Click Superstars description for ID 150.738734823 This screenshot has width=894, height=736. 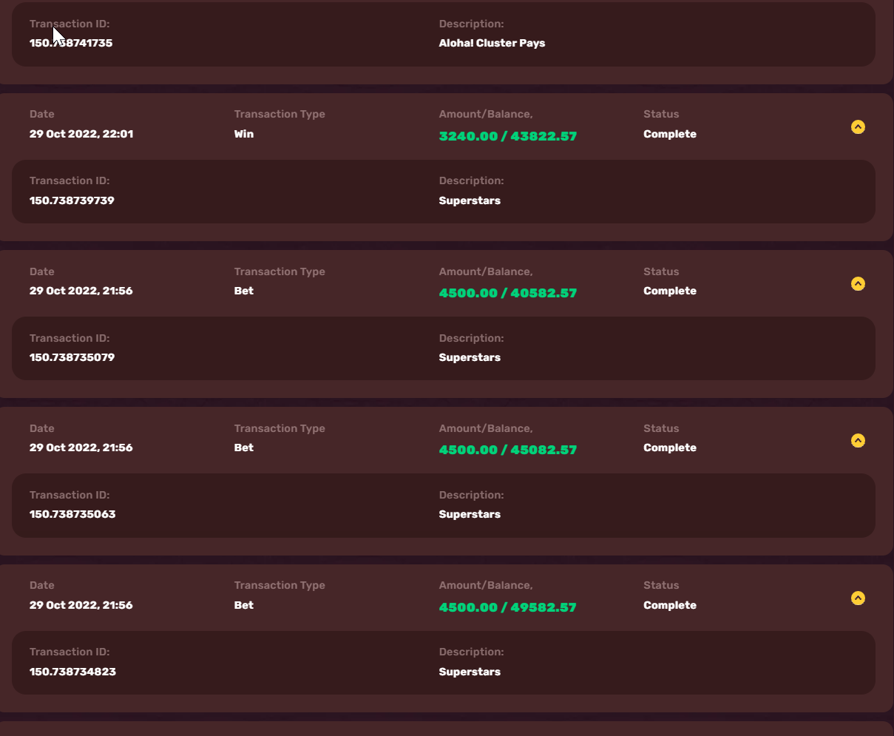[x=470, y=672]
